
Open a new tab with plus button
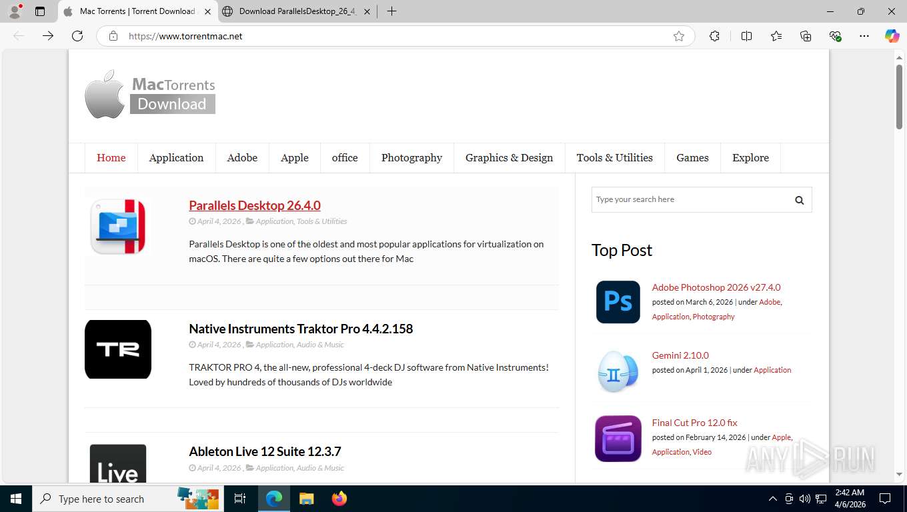(x=391, y=11)
